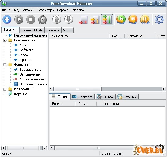
Task: Open the Отзывы tab
Action: coord(127,97)
